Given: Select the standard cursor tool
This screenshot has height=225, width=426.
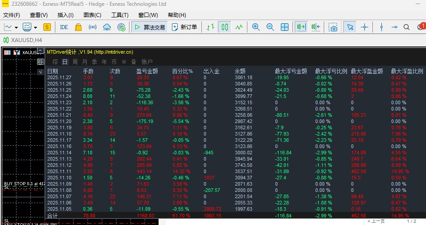Looking at the screenshot, I should [350, 27].
